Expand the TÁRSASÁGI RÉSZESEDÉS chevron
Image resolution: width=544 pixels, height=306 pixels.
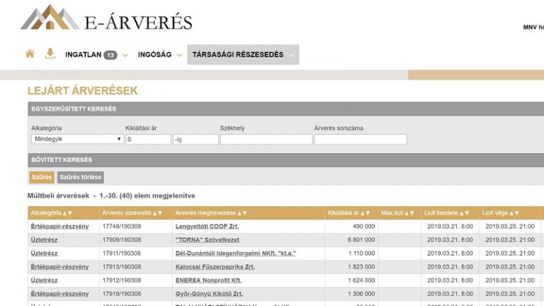tap(291, 55)
